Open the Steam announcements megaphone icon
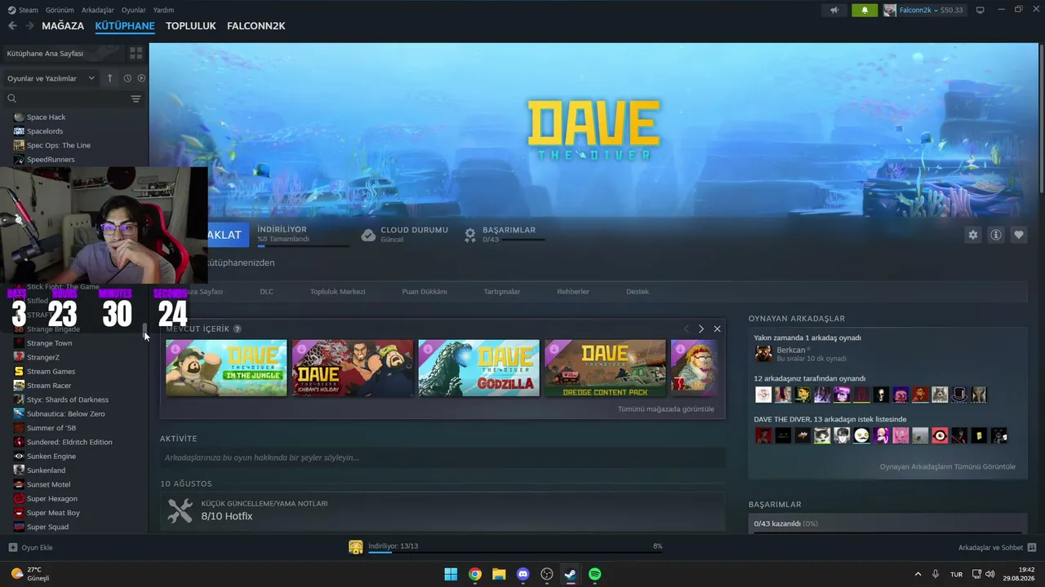Viewport: 1045px width, 587px height. tap(834, 10)
